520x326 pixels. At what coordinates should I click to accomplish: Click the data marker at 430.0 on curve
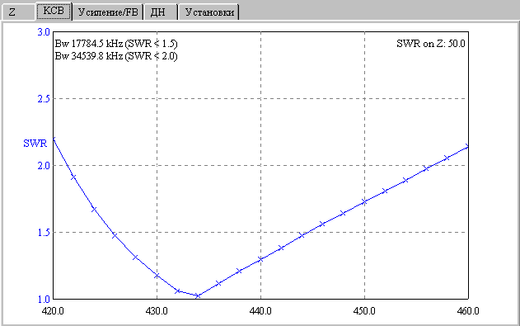(x=157, y=276)
